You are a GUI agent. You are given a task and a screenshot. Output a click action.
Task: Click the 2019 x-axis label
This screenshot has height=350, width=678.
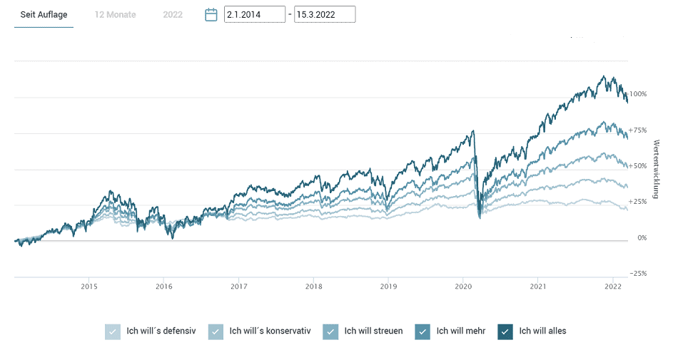[x=388, y=287]
